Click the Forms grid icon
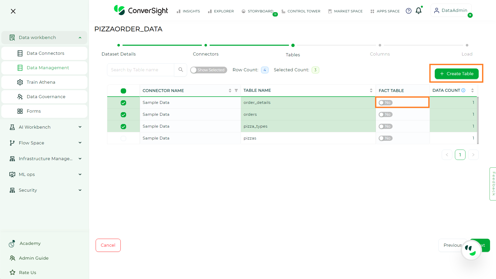The width and height of the screenshot is (496, 279). [20, 111]
